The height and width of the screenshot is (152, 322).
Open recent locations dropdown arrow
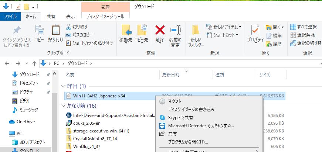click(x=27, y=63)
